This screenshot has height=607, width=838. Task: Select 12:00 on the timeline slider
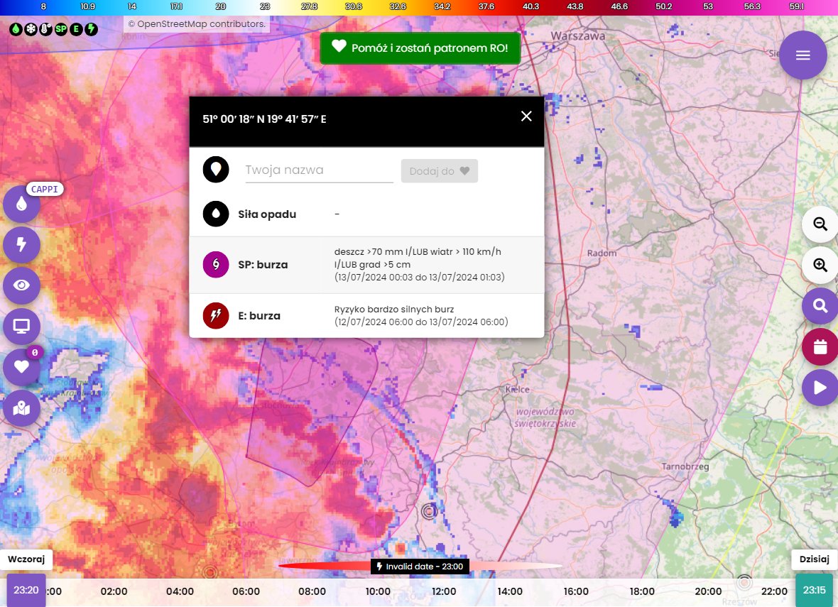(x=444, y=590)
